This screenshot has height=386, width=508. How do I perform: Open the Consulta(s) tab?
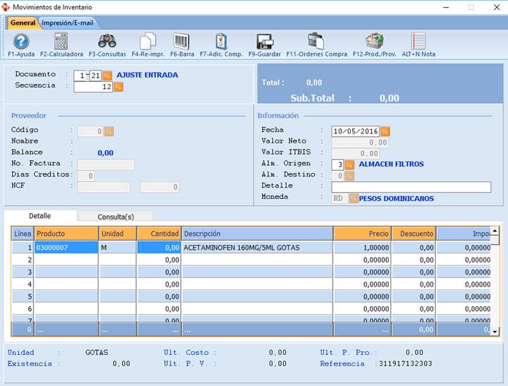(116, 216)
